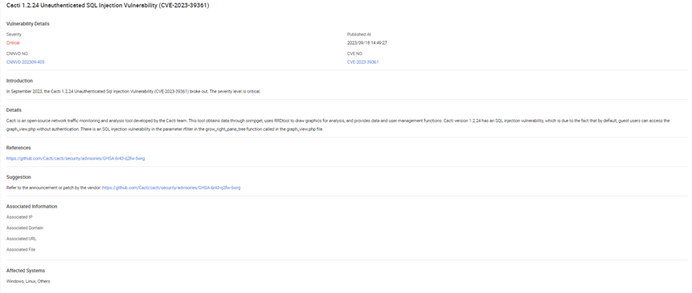Click the Details description paragraph
Viewport: 692px width, 293px height.
[x=338, y=125]
